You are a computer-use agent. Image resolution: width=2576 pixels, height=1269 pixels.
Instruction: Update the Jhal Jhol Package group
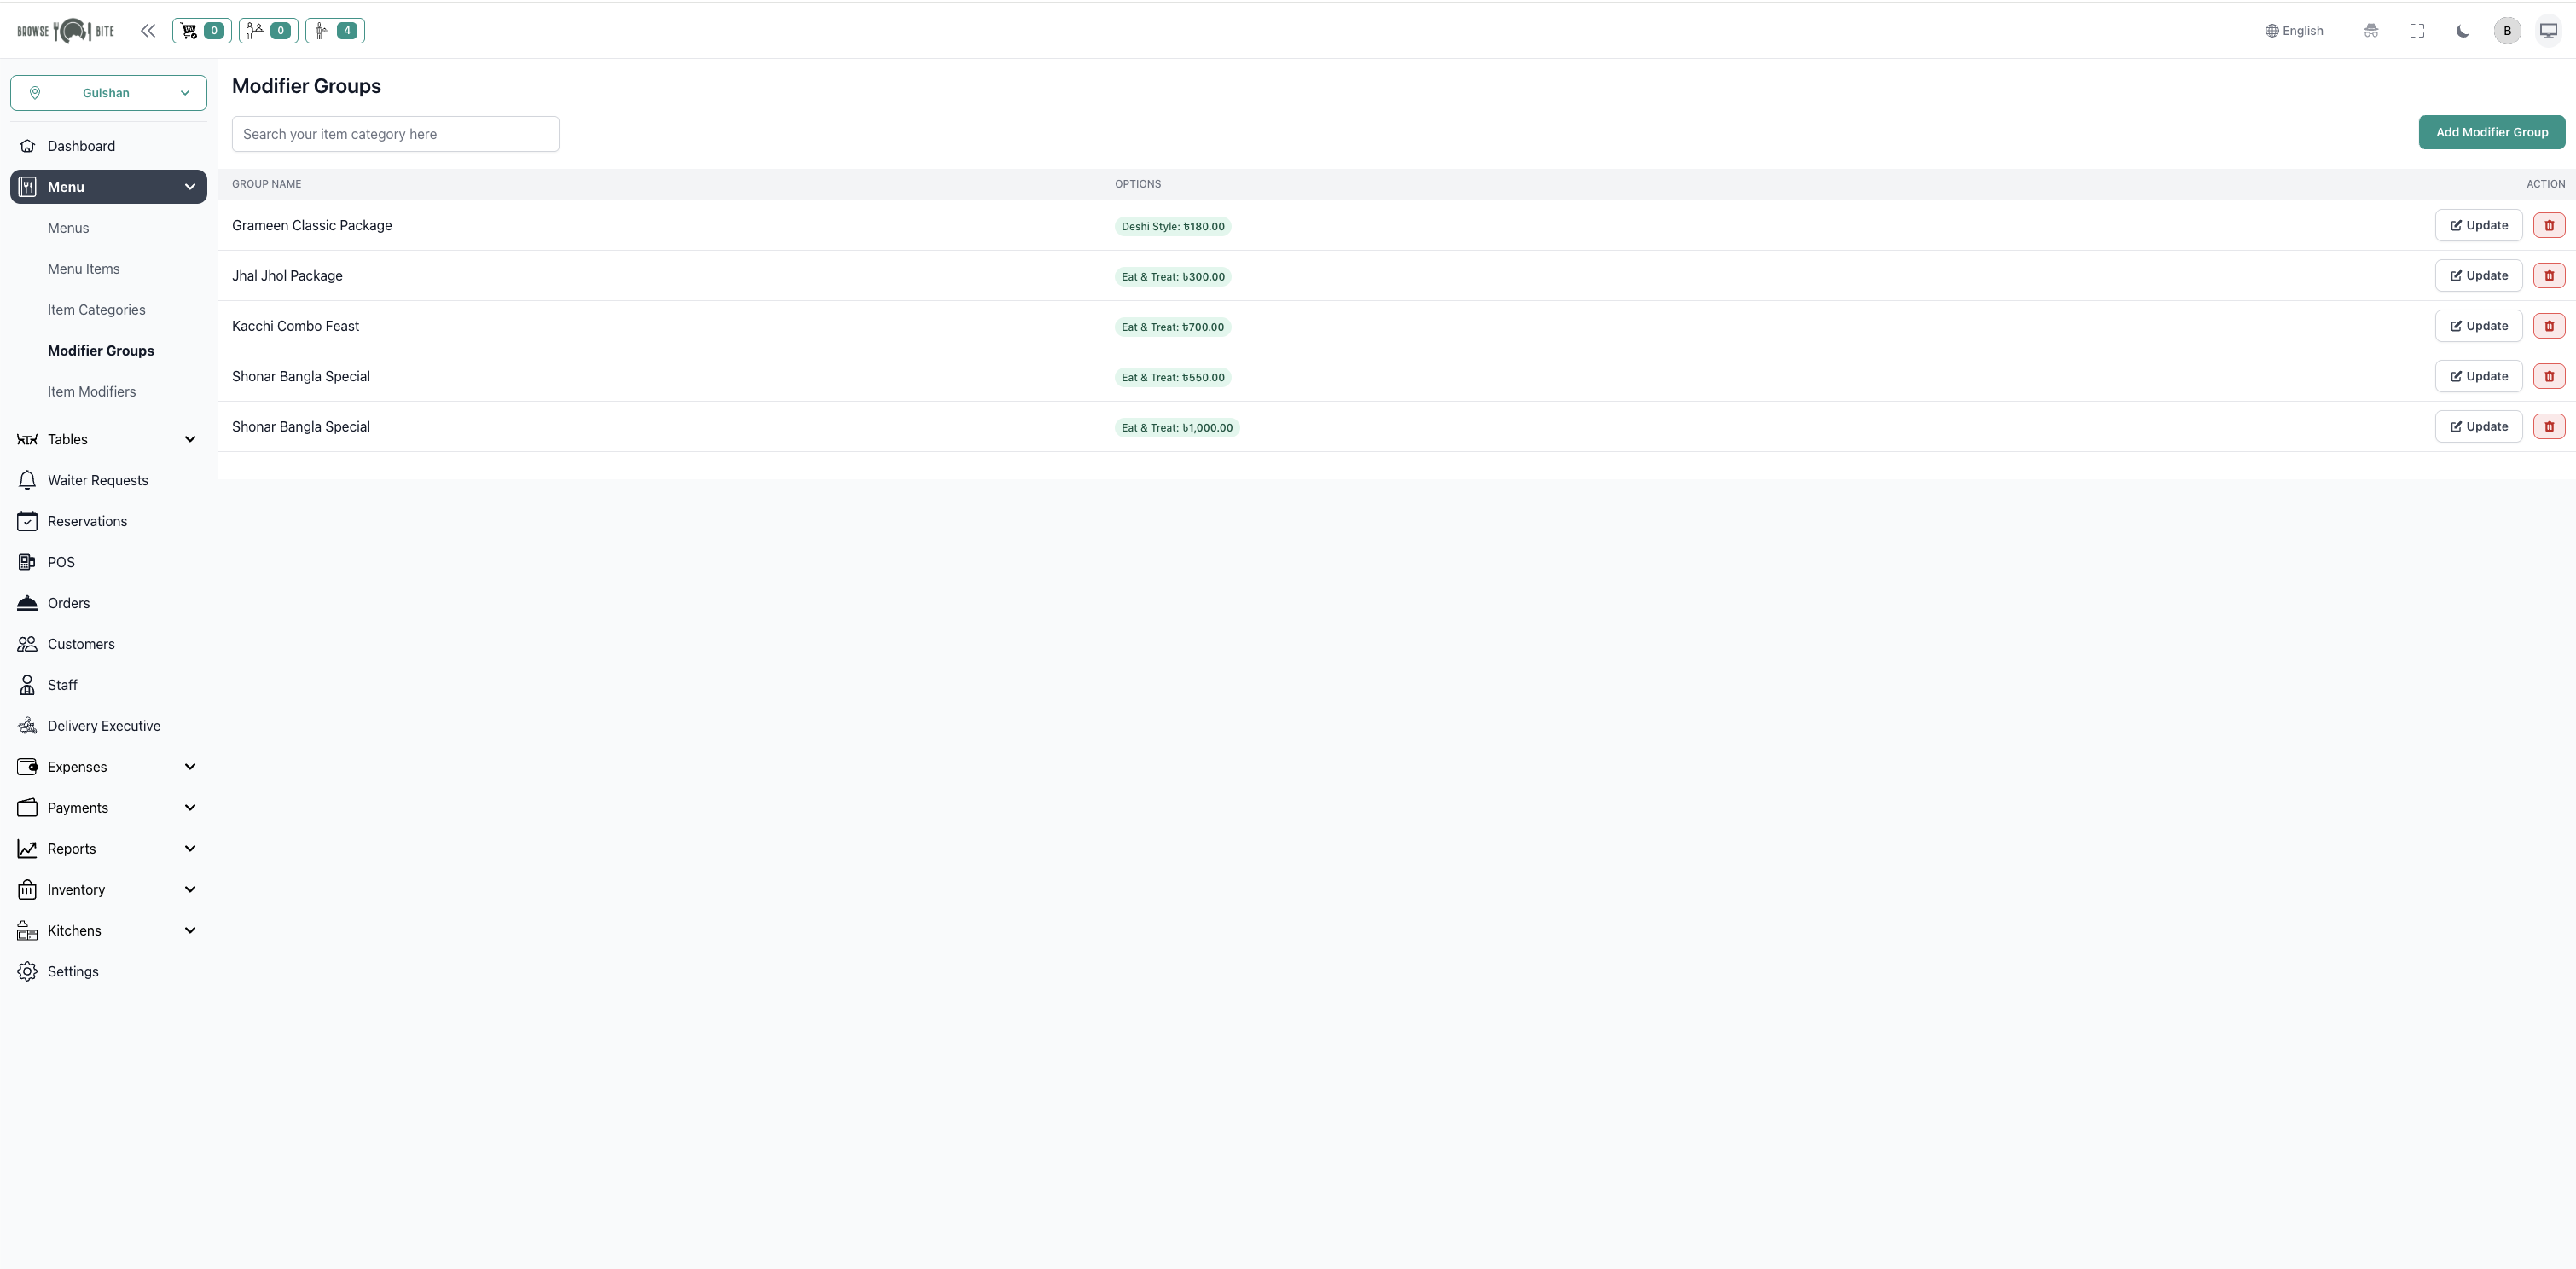[2478, 276]
